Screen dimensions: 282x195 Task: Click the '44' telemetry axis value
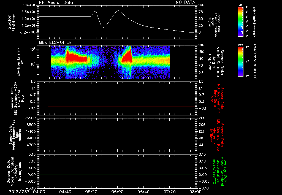tap(201, 145)
